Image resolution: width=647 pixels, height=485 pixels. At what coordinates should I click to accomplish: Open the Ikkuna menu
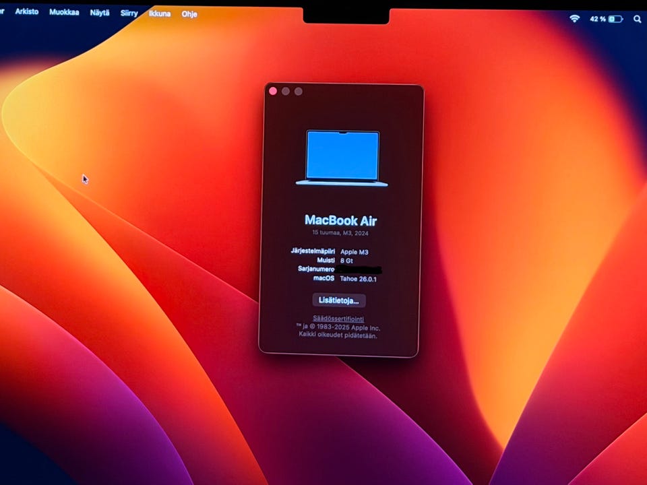[160, 13]
